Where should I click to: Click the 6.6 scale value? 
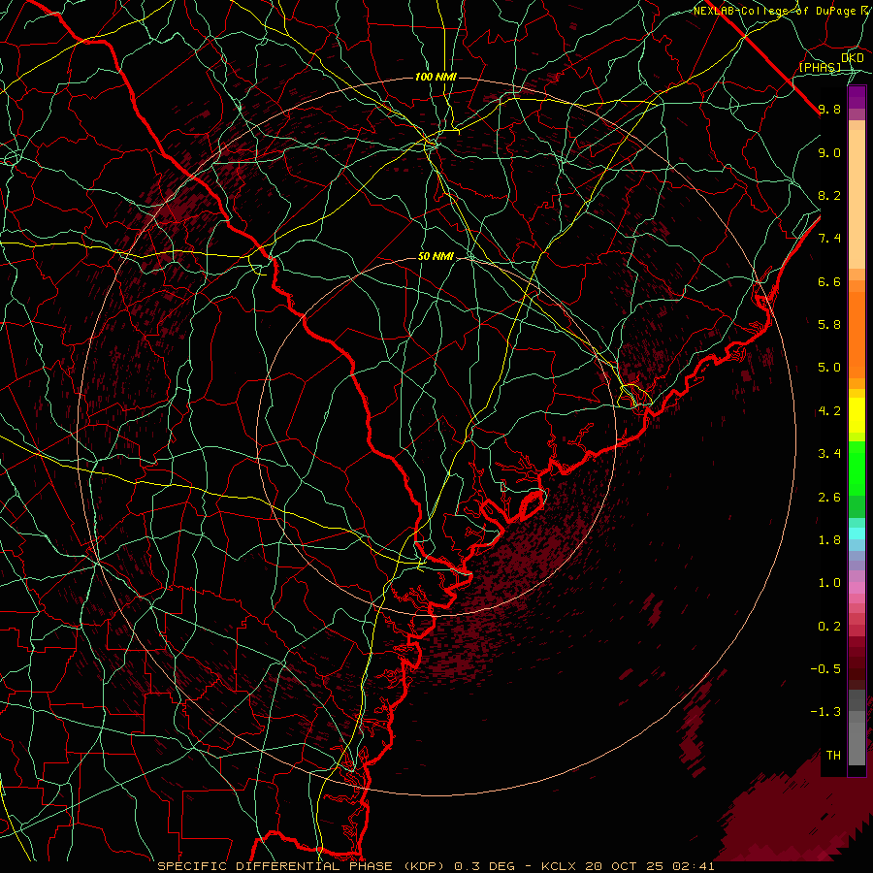[x=829, y=281]
